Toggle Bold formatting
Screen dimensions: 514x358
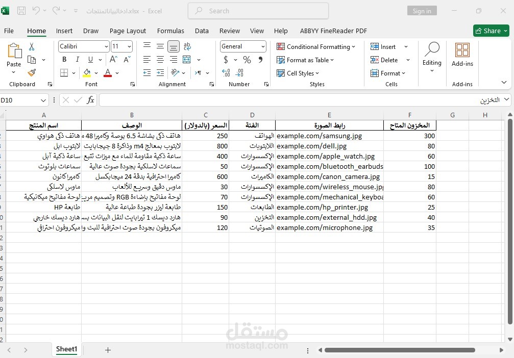(64, 59)
